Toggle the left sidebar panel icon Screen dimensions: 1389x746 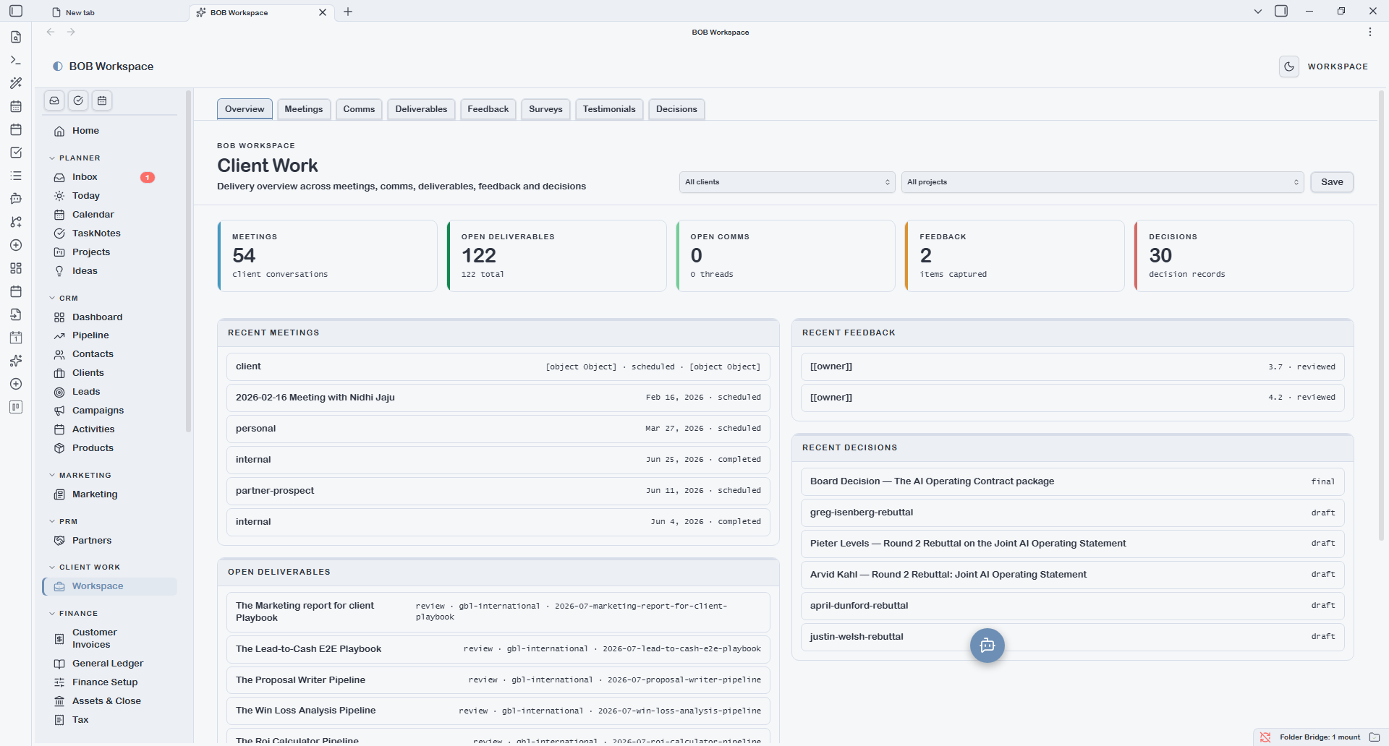pos(16,11)
